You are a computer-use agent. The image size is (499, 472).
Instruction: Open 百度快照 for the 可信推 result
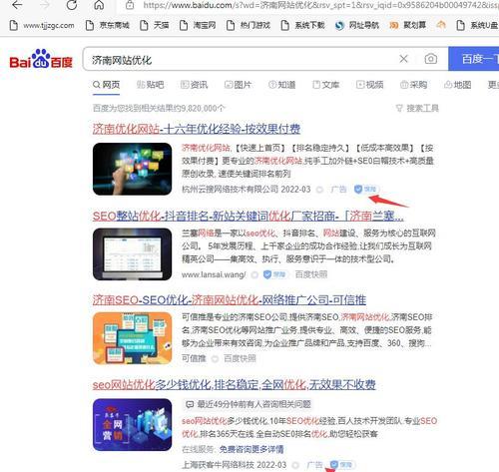[240, 358]
